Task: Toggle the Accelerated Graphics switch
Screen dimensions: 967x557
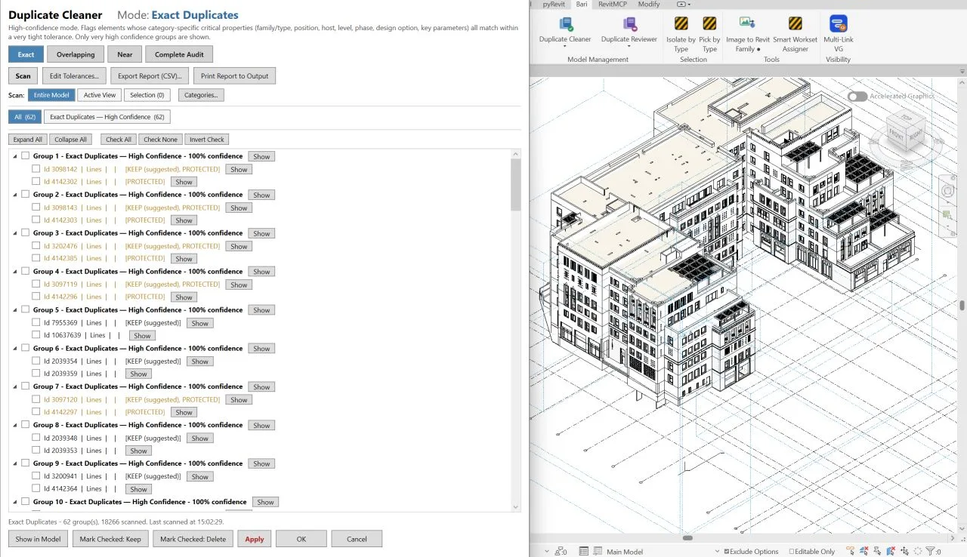Action: [x=857, y=97]
